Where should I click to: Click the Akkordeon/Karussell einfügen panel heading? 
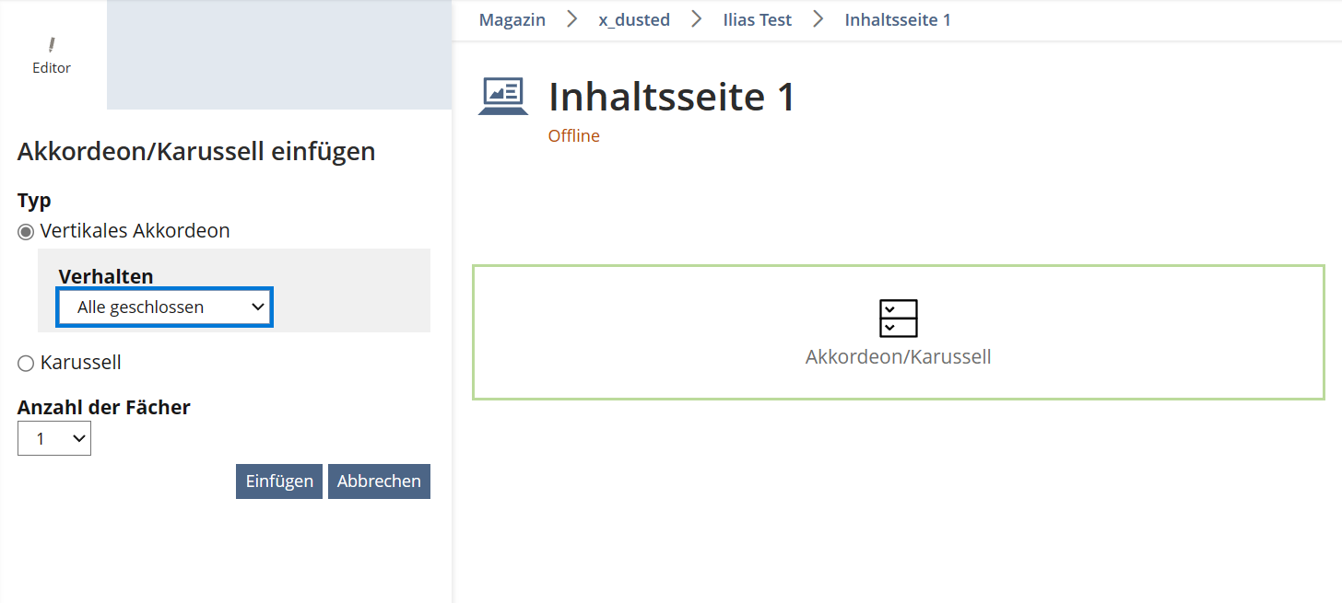[x=196, y=151]
